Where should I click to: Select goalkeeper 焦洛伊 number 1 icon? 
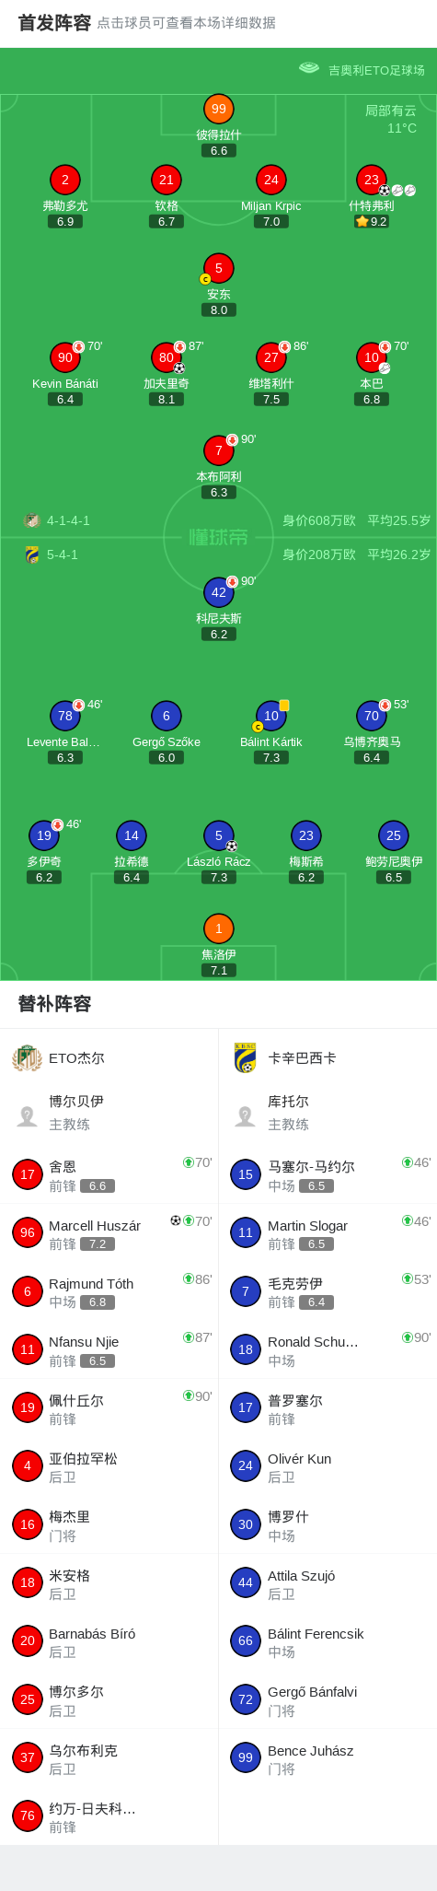(x=218, y=928)
